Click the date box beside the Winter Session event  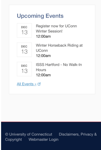[24, 30]
